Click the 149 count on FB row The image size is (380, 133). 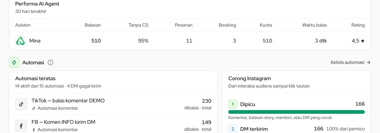tap(206, 122)
